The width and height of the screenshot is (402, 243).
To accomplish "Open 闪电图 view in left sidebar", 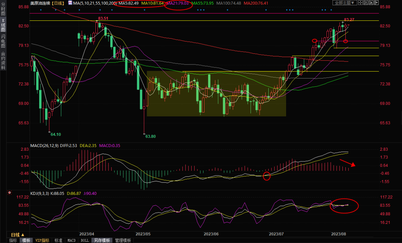I will 3,41.
